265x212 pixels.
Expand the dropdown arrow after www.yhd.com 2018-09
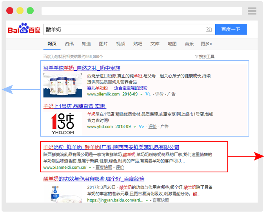[135, 127]
